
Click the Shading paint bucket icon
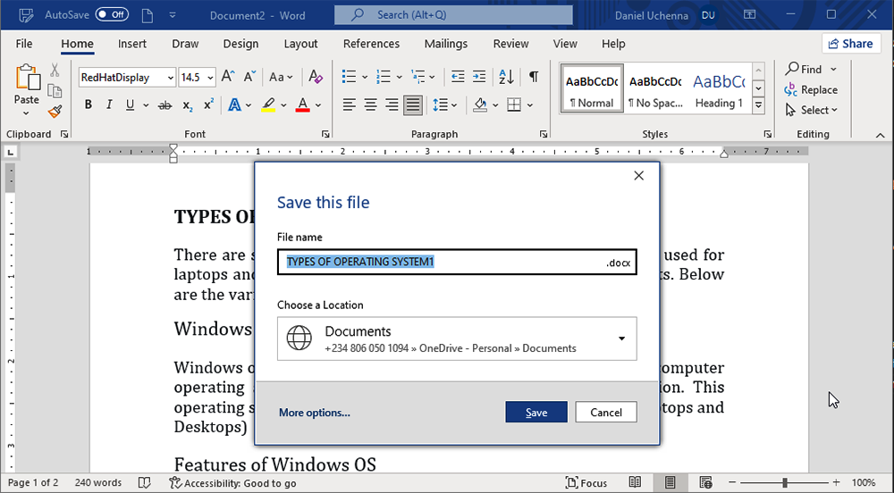[480, 104]
